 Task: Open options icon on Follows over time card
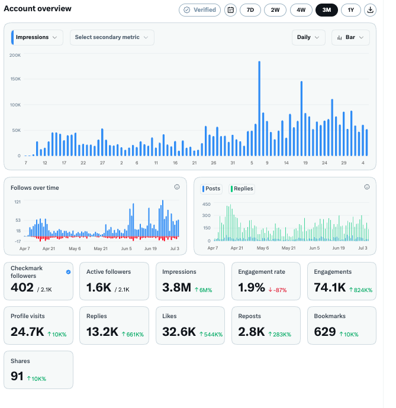click(177, 187)
